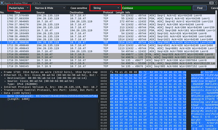Image resolution: width=218 pixels, height=130 pixels.
Task: Sort by the Length column header
Action: point(120,12)
